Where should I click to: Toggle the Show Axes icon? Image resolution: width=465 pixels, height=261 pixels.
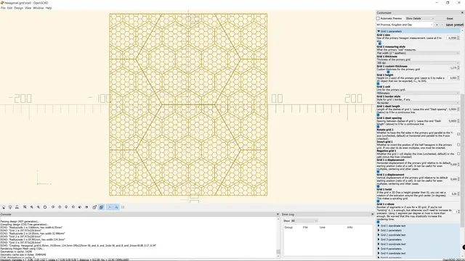tap(110, 207)
